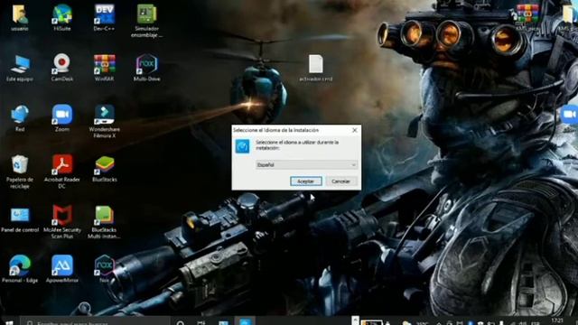Open the Papelera de reciclaje icon
The image size is (578, 325).
tap(20, 172)
